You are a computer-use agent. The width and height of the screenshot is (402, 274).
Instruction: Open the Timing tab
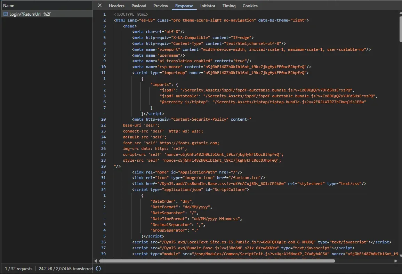click(229, 6)
